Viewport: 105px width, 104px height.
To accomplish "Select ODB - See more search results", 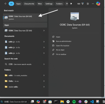I will pos(25,64).
